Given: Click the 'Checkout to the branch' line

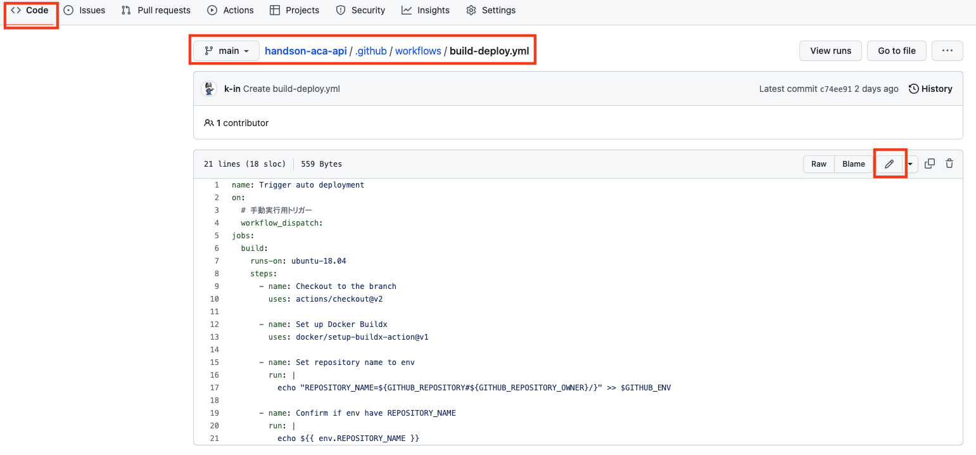Looking at the screenshot, I should point(328,286).
